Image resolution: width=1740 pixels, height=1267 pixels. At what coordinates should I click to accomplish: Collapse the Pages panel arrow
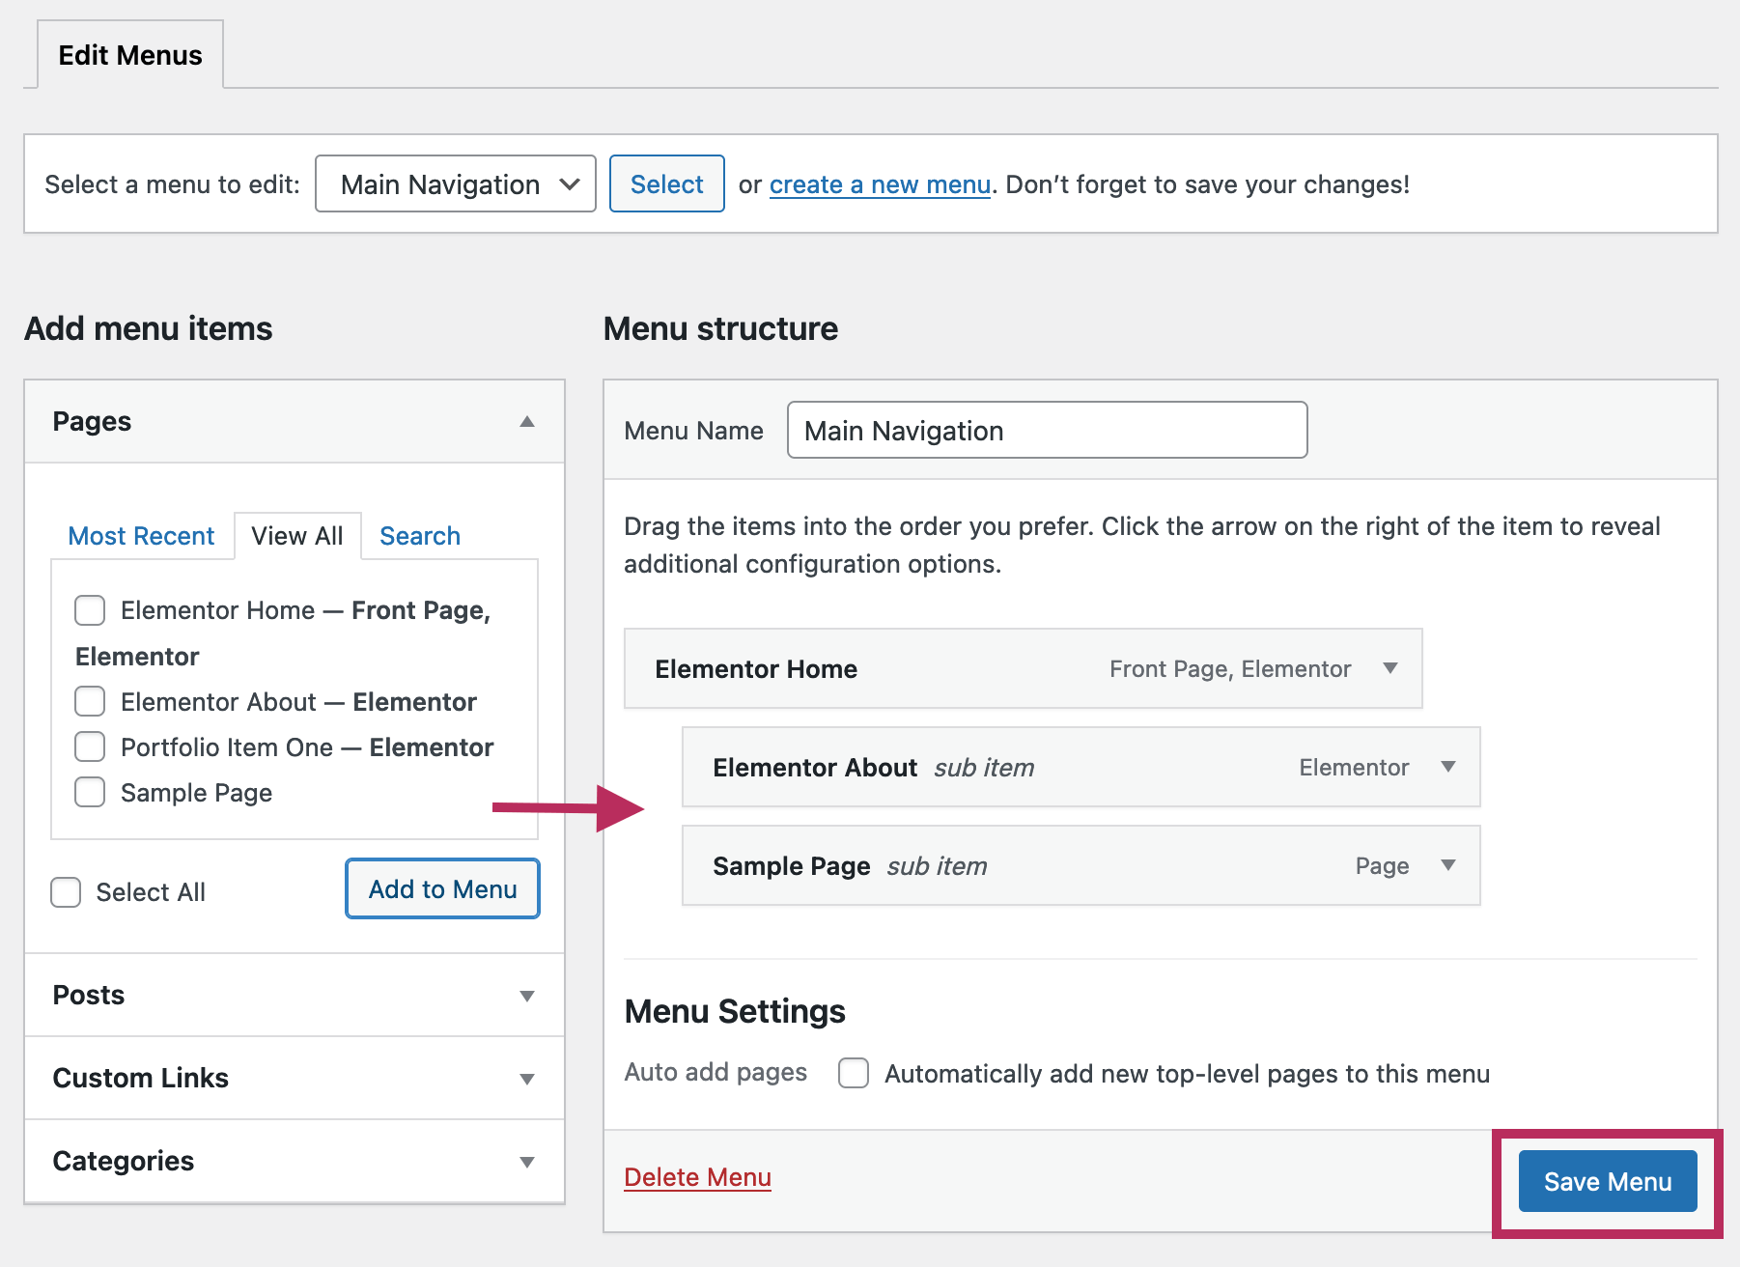pyautogui.click(x=526, y=421)
